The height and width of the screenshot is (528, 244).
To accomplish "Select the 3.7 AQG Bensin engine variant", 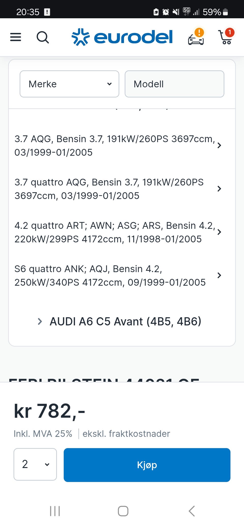I will [114, 145].
